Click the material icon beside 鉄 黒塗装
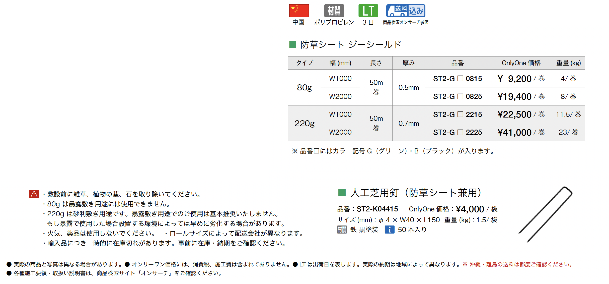The height and width of the screenshot is (284, 609). 342,230
